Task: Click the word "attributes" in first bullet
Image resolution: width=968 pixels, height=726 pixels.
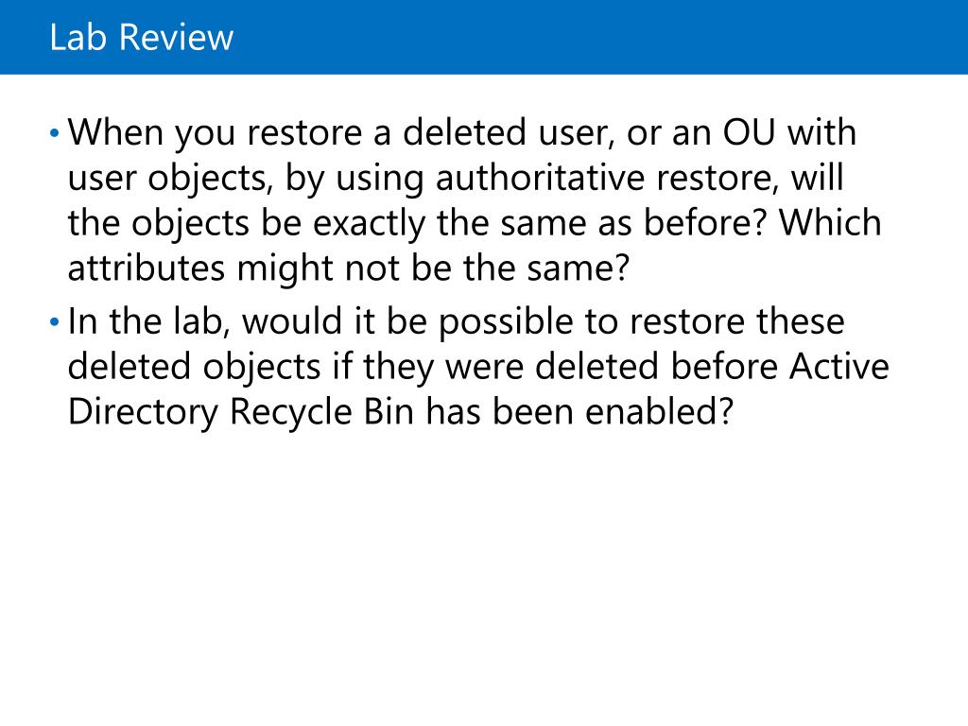Action: (147, 268)
